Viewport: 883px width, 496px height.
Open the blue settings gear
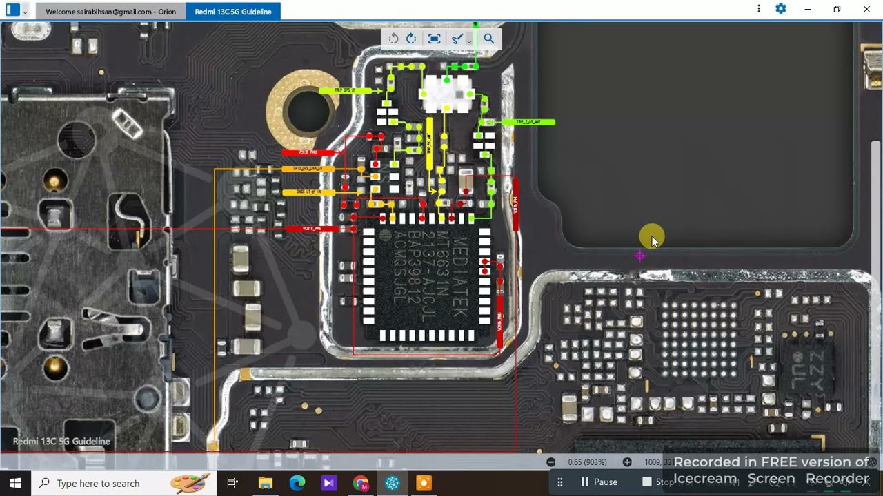coord(781,9)
